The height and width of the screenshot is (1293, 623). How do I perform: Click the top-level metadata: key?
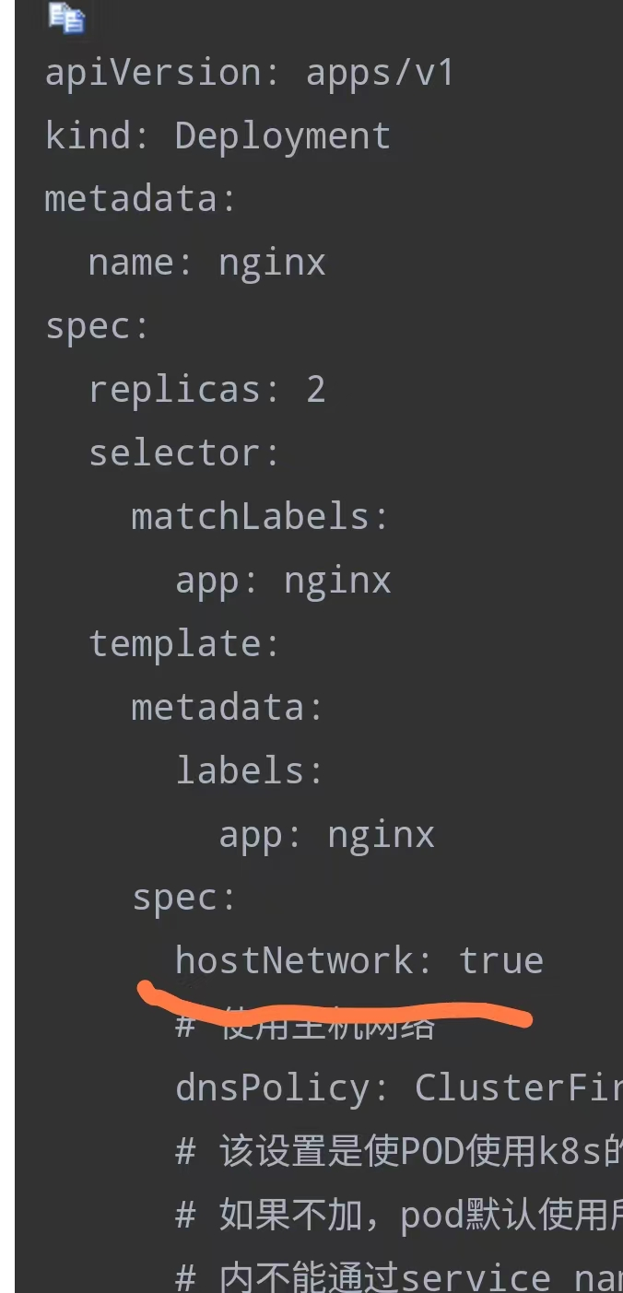(140, 199)
